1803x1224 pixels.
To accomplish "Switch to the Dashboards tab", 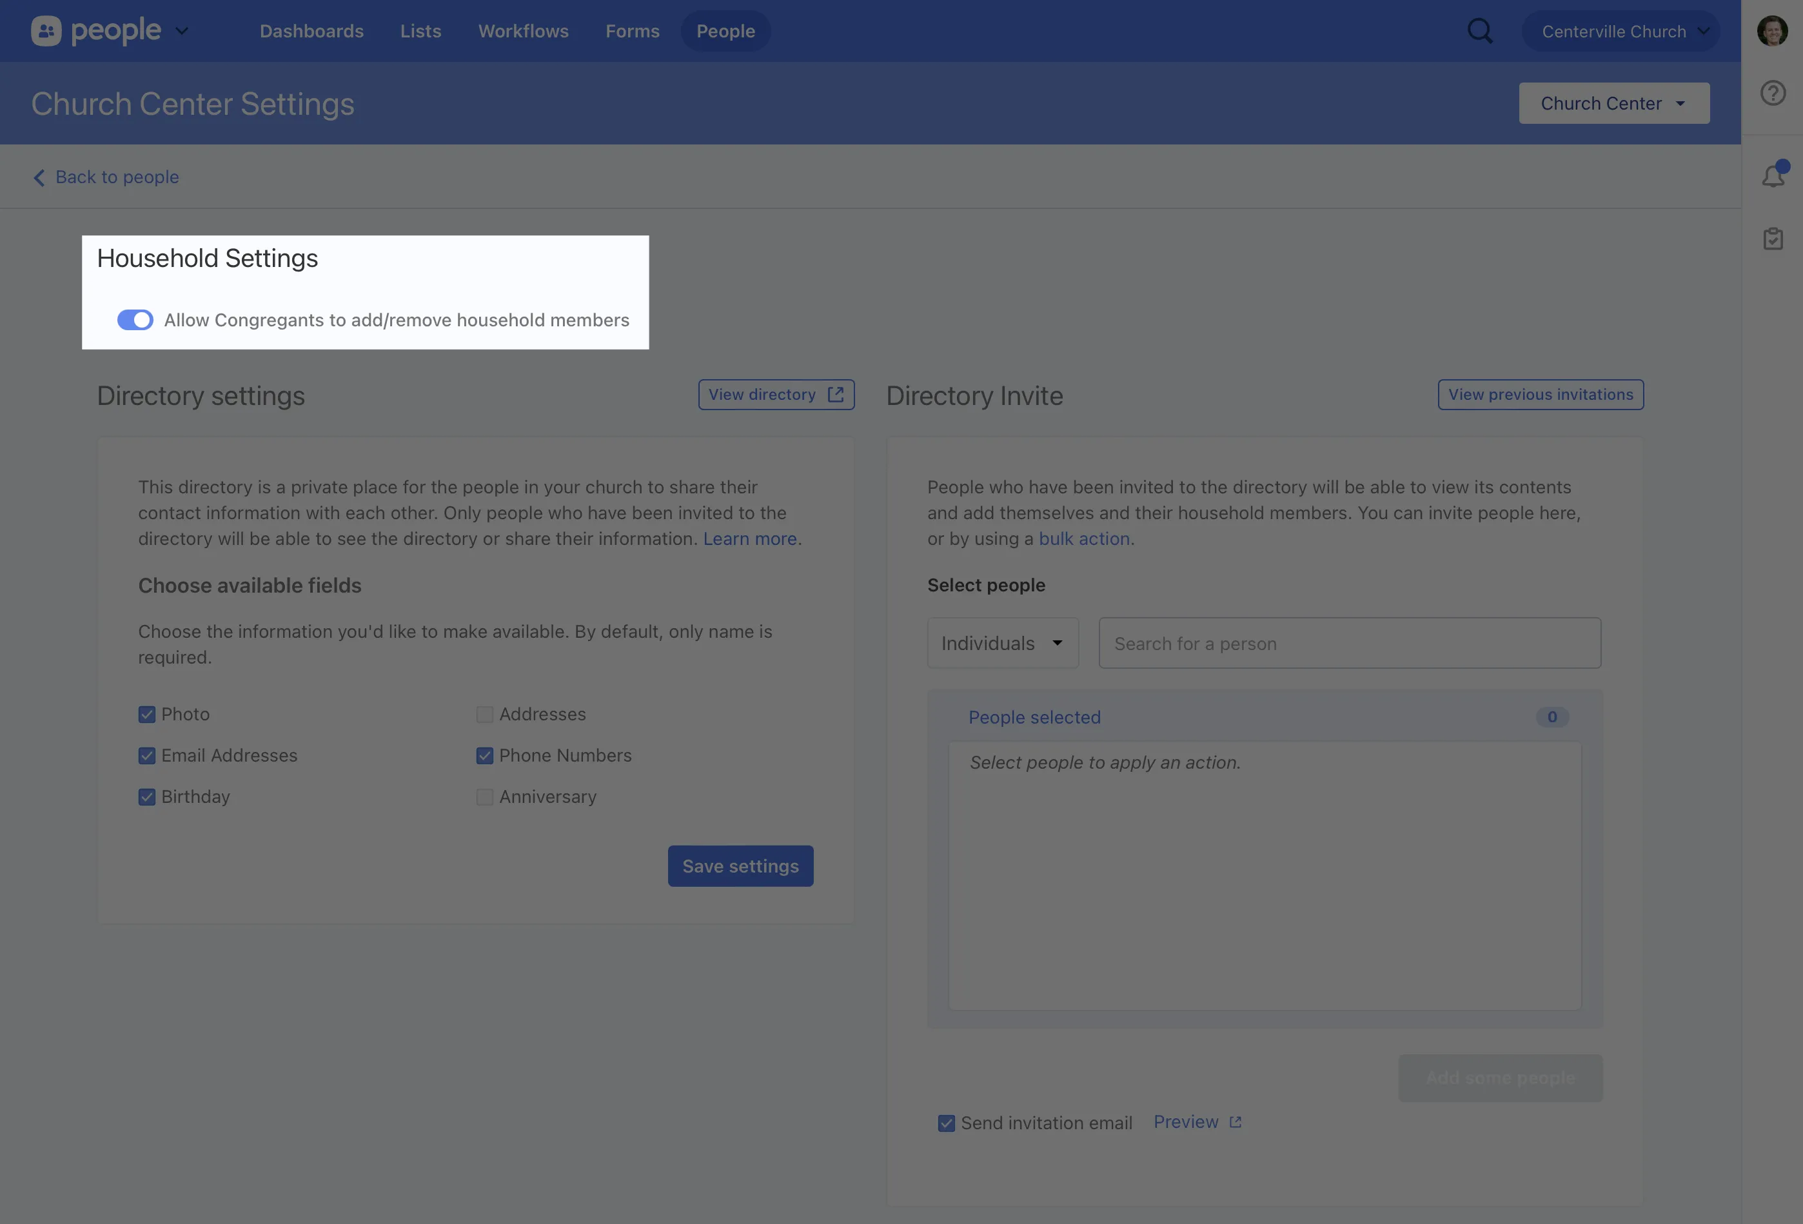I will [x=311, y=31].
